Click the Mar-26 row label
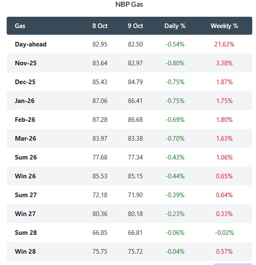Image resolution: width=256 pixels, height=265 pixels. 25,138
